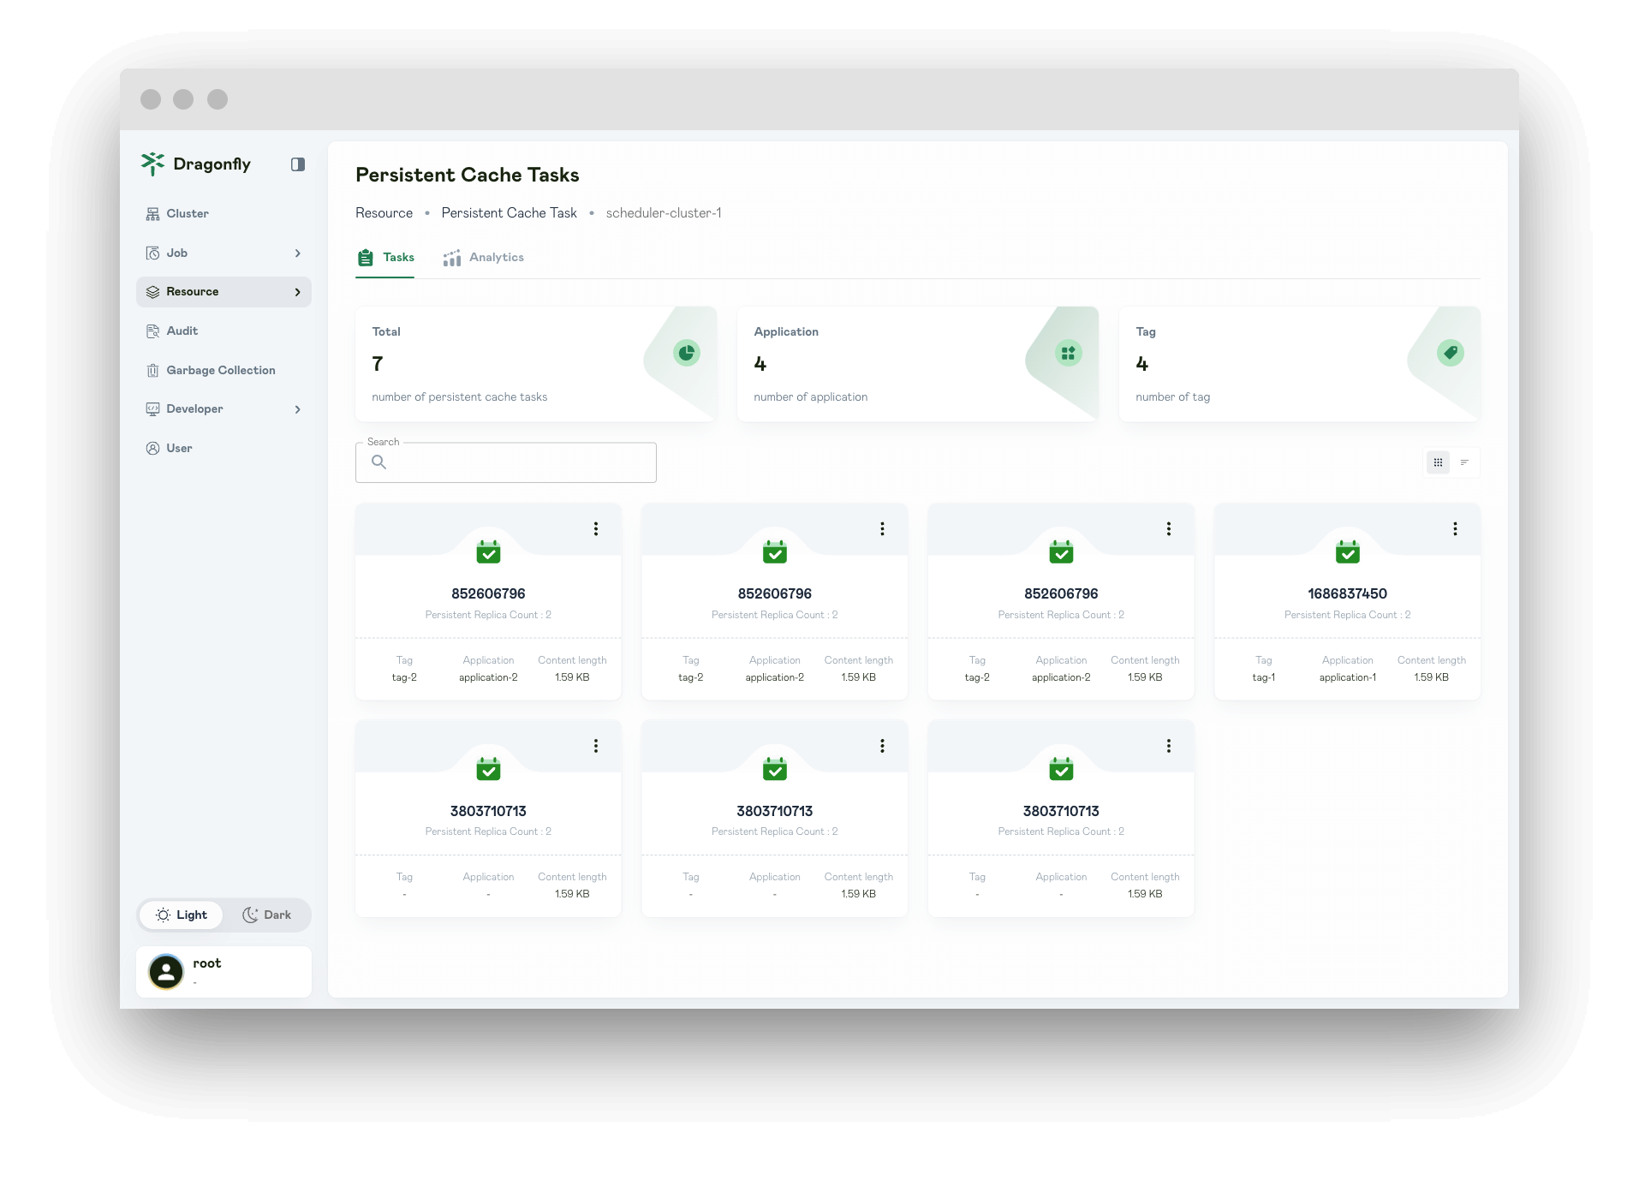Open the Resource submenu chevron

point(298,291)
